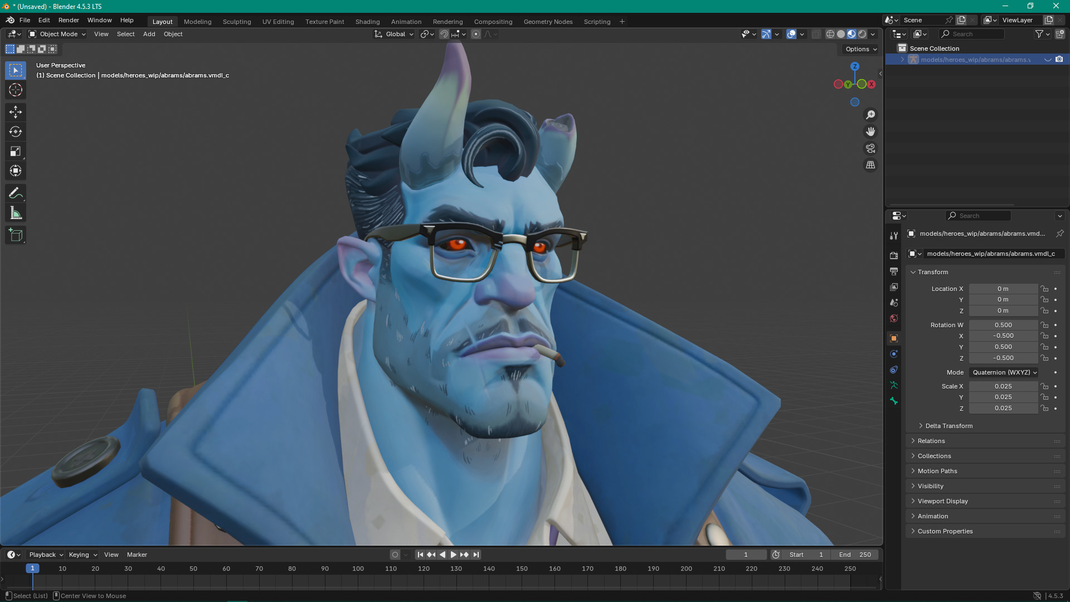Viewport: 1070px width, 602px height.
Task: Toggle camera view in the viewport
Action: [870, 148]
